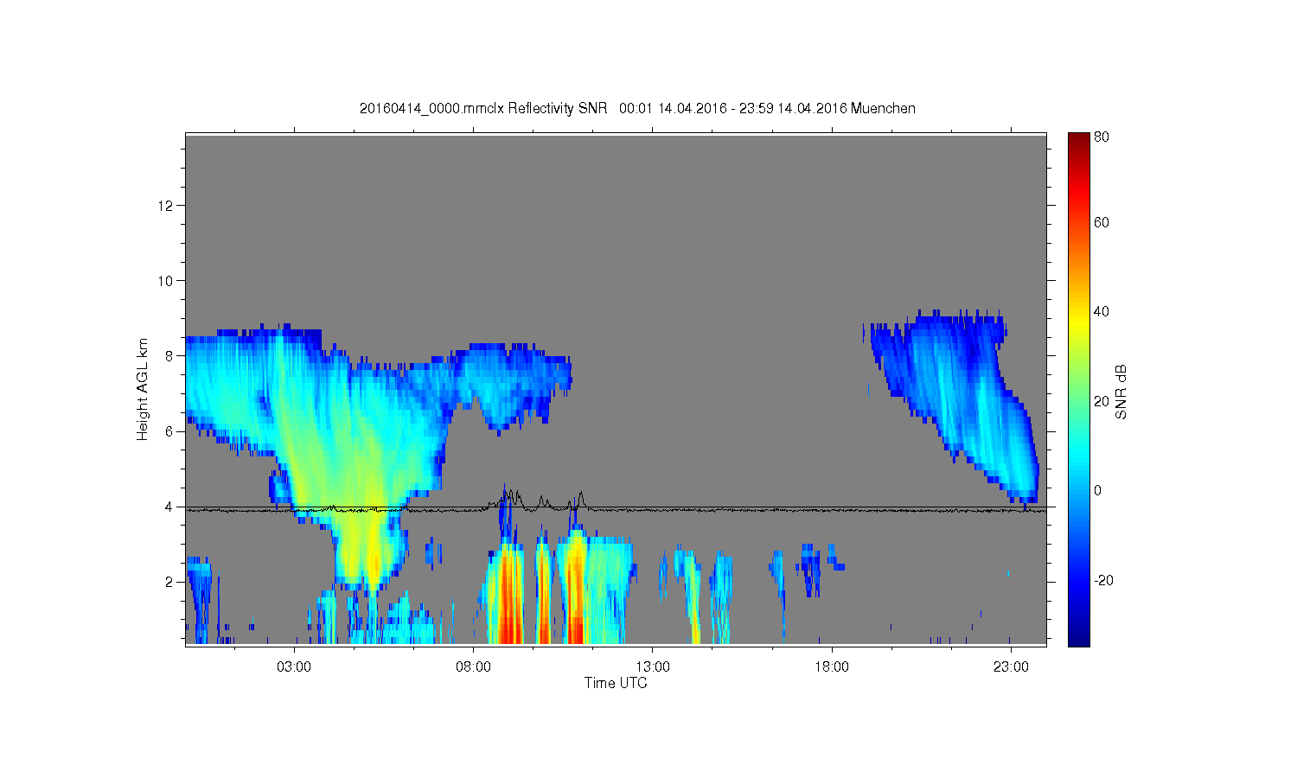Click the colorbar value 20
The image size is (1297, 778).
click(1102, 401)
